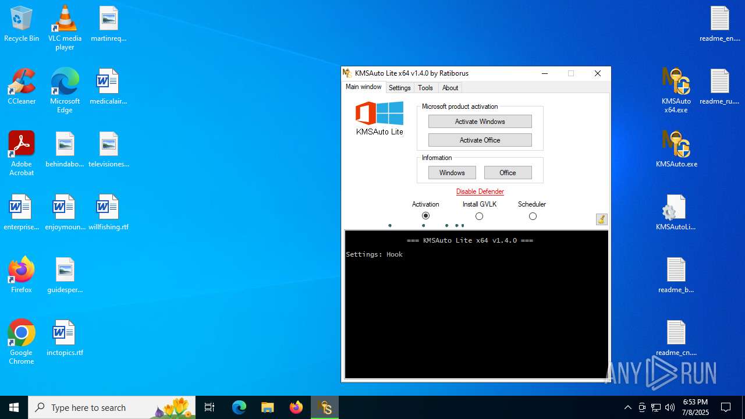Select the readme_b text file icon
745x419 pixels.
676,276
